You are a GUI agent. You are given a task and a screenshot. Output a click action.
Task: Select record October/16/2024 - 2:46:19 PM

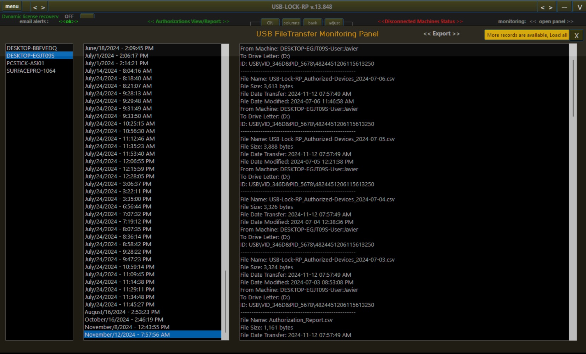pos(152,320)
